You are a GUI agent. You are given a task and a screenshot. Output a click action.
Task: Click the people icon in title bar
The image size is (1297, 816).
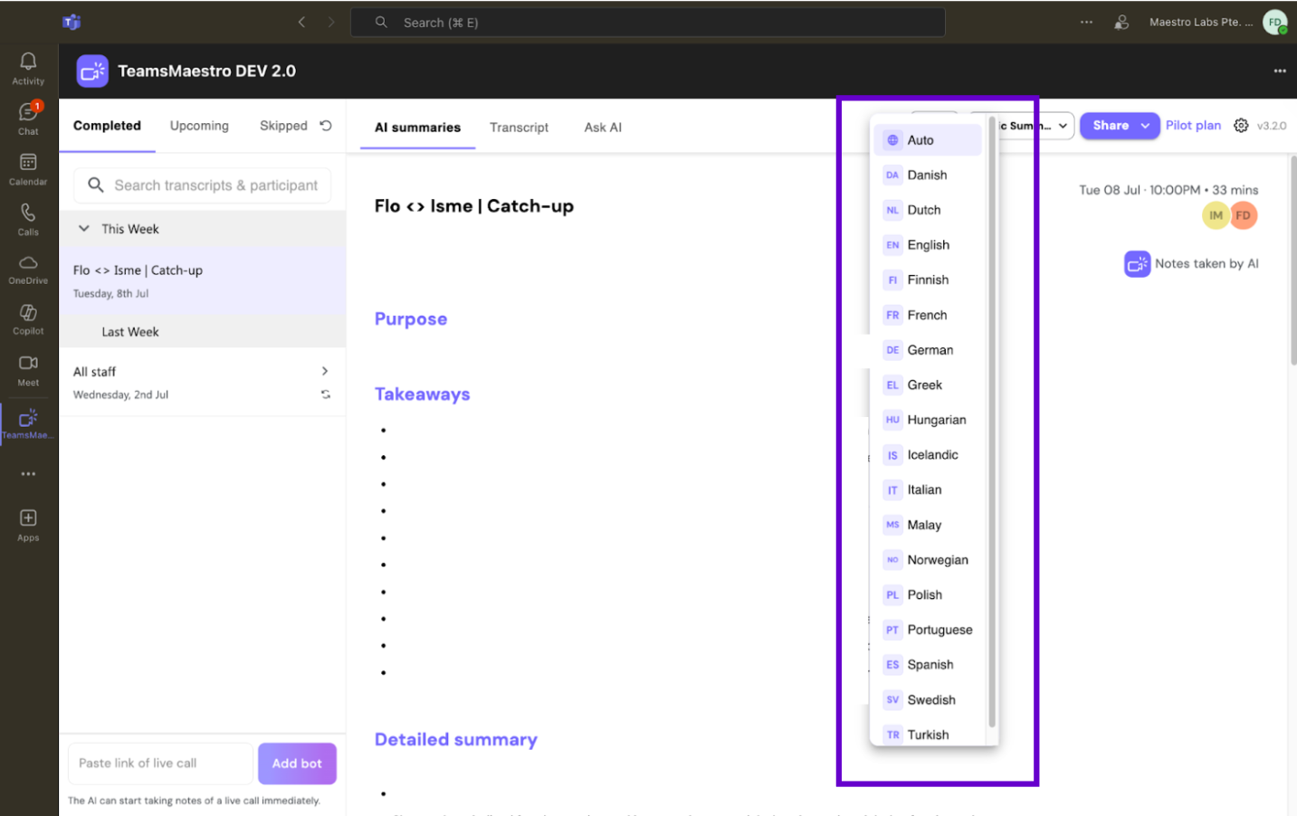(x=1121, y=22)
